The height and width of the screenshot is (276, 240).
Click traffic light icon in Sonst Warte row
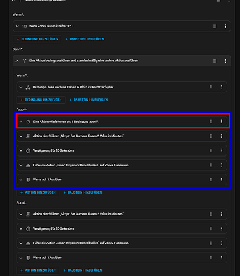pos(28,258)
